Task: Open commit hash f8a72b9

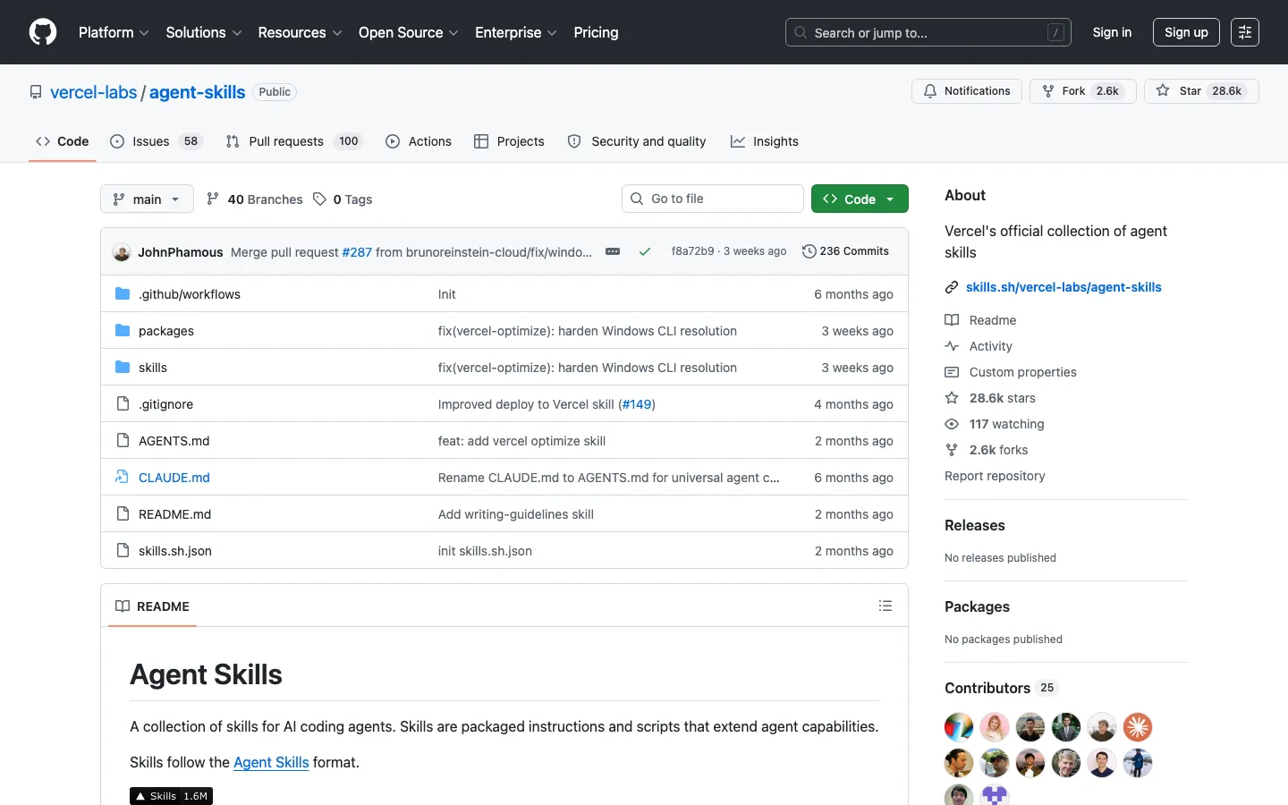Action: click(x=692, y=251)
